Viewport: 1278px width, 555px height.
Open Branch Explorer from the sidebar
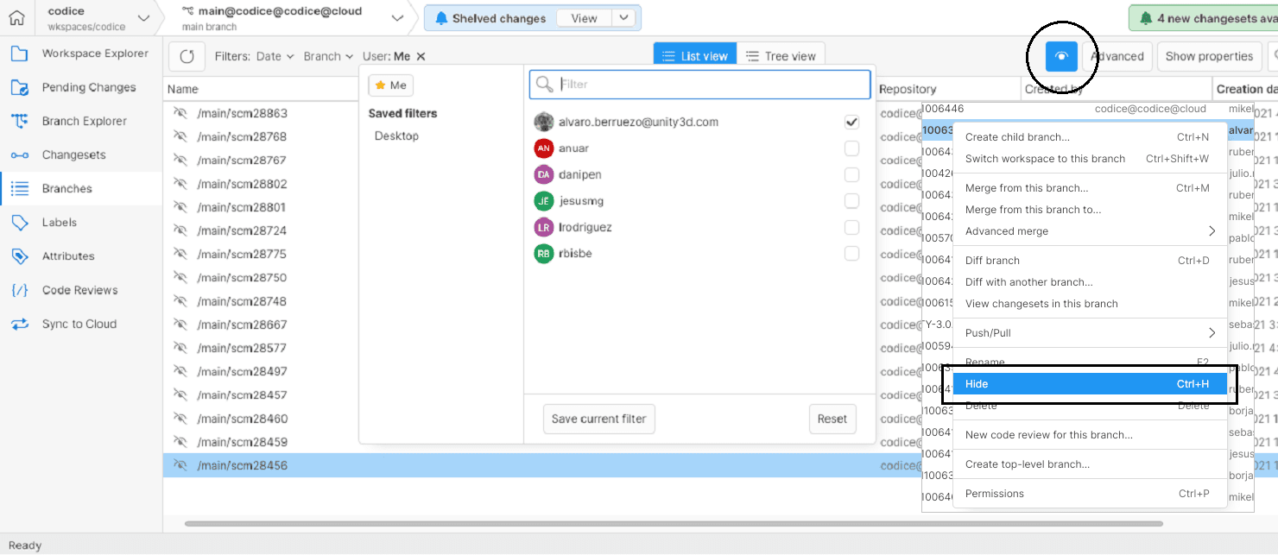[84, 121]
